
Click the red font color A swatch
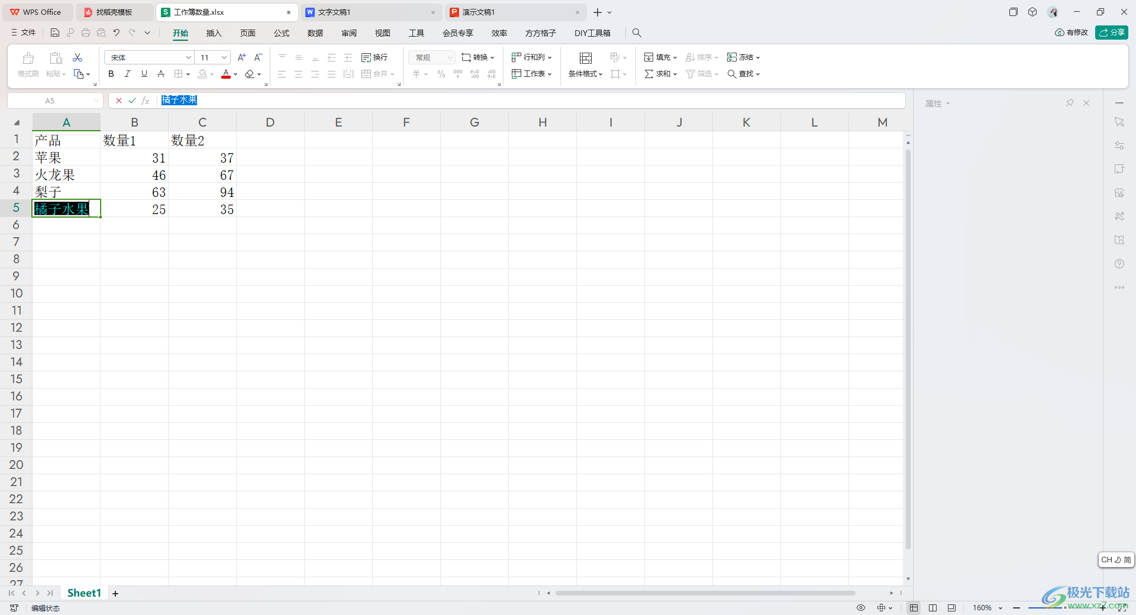coord(226,74)
